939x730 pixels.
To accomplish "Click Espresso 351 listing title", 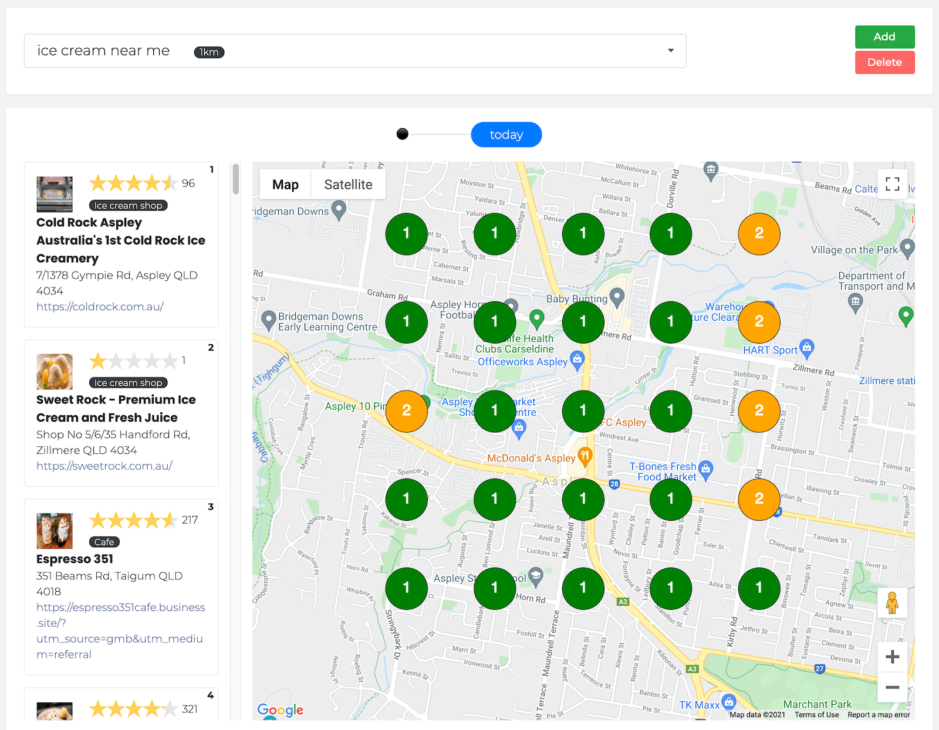I will 75,559.
